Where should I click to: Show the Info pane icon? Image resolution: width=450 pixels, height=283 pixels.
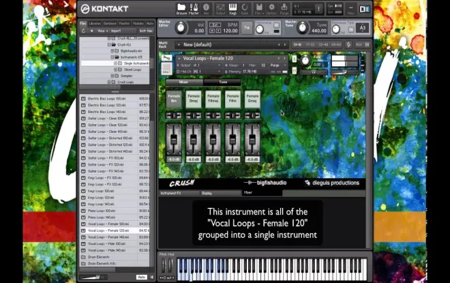[206, 9]
